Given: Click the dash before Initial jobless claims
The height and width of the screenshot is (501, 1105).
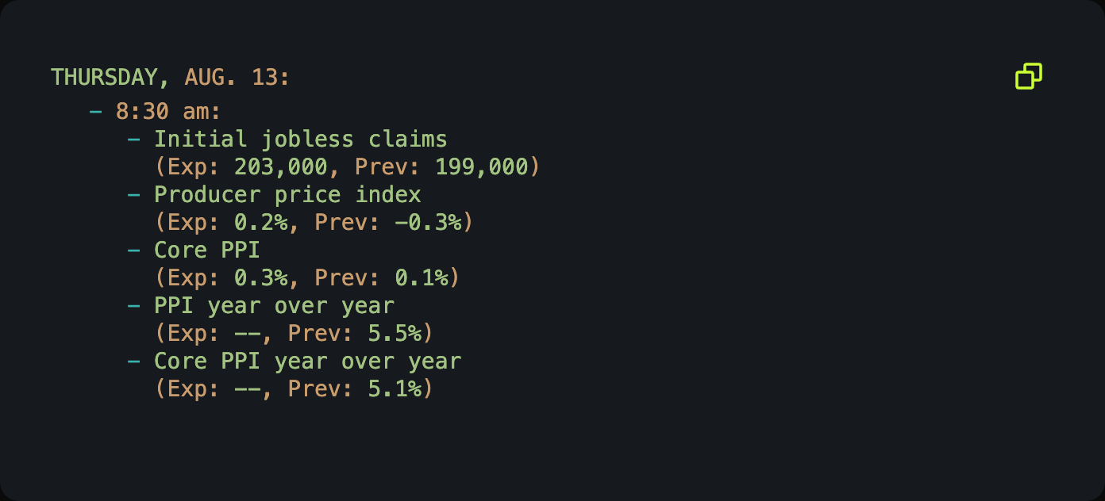Looking at the screenshot, I should [134, 140].
